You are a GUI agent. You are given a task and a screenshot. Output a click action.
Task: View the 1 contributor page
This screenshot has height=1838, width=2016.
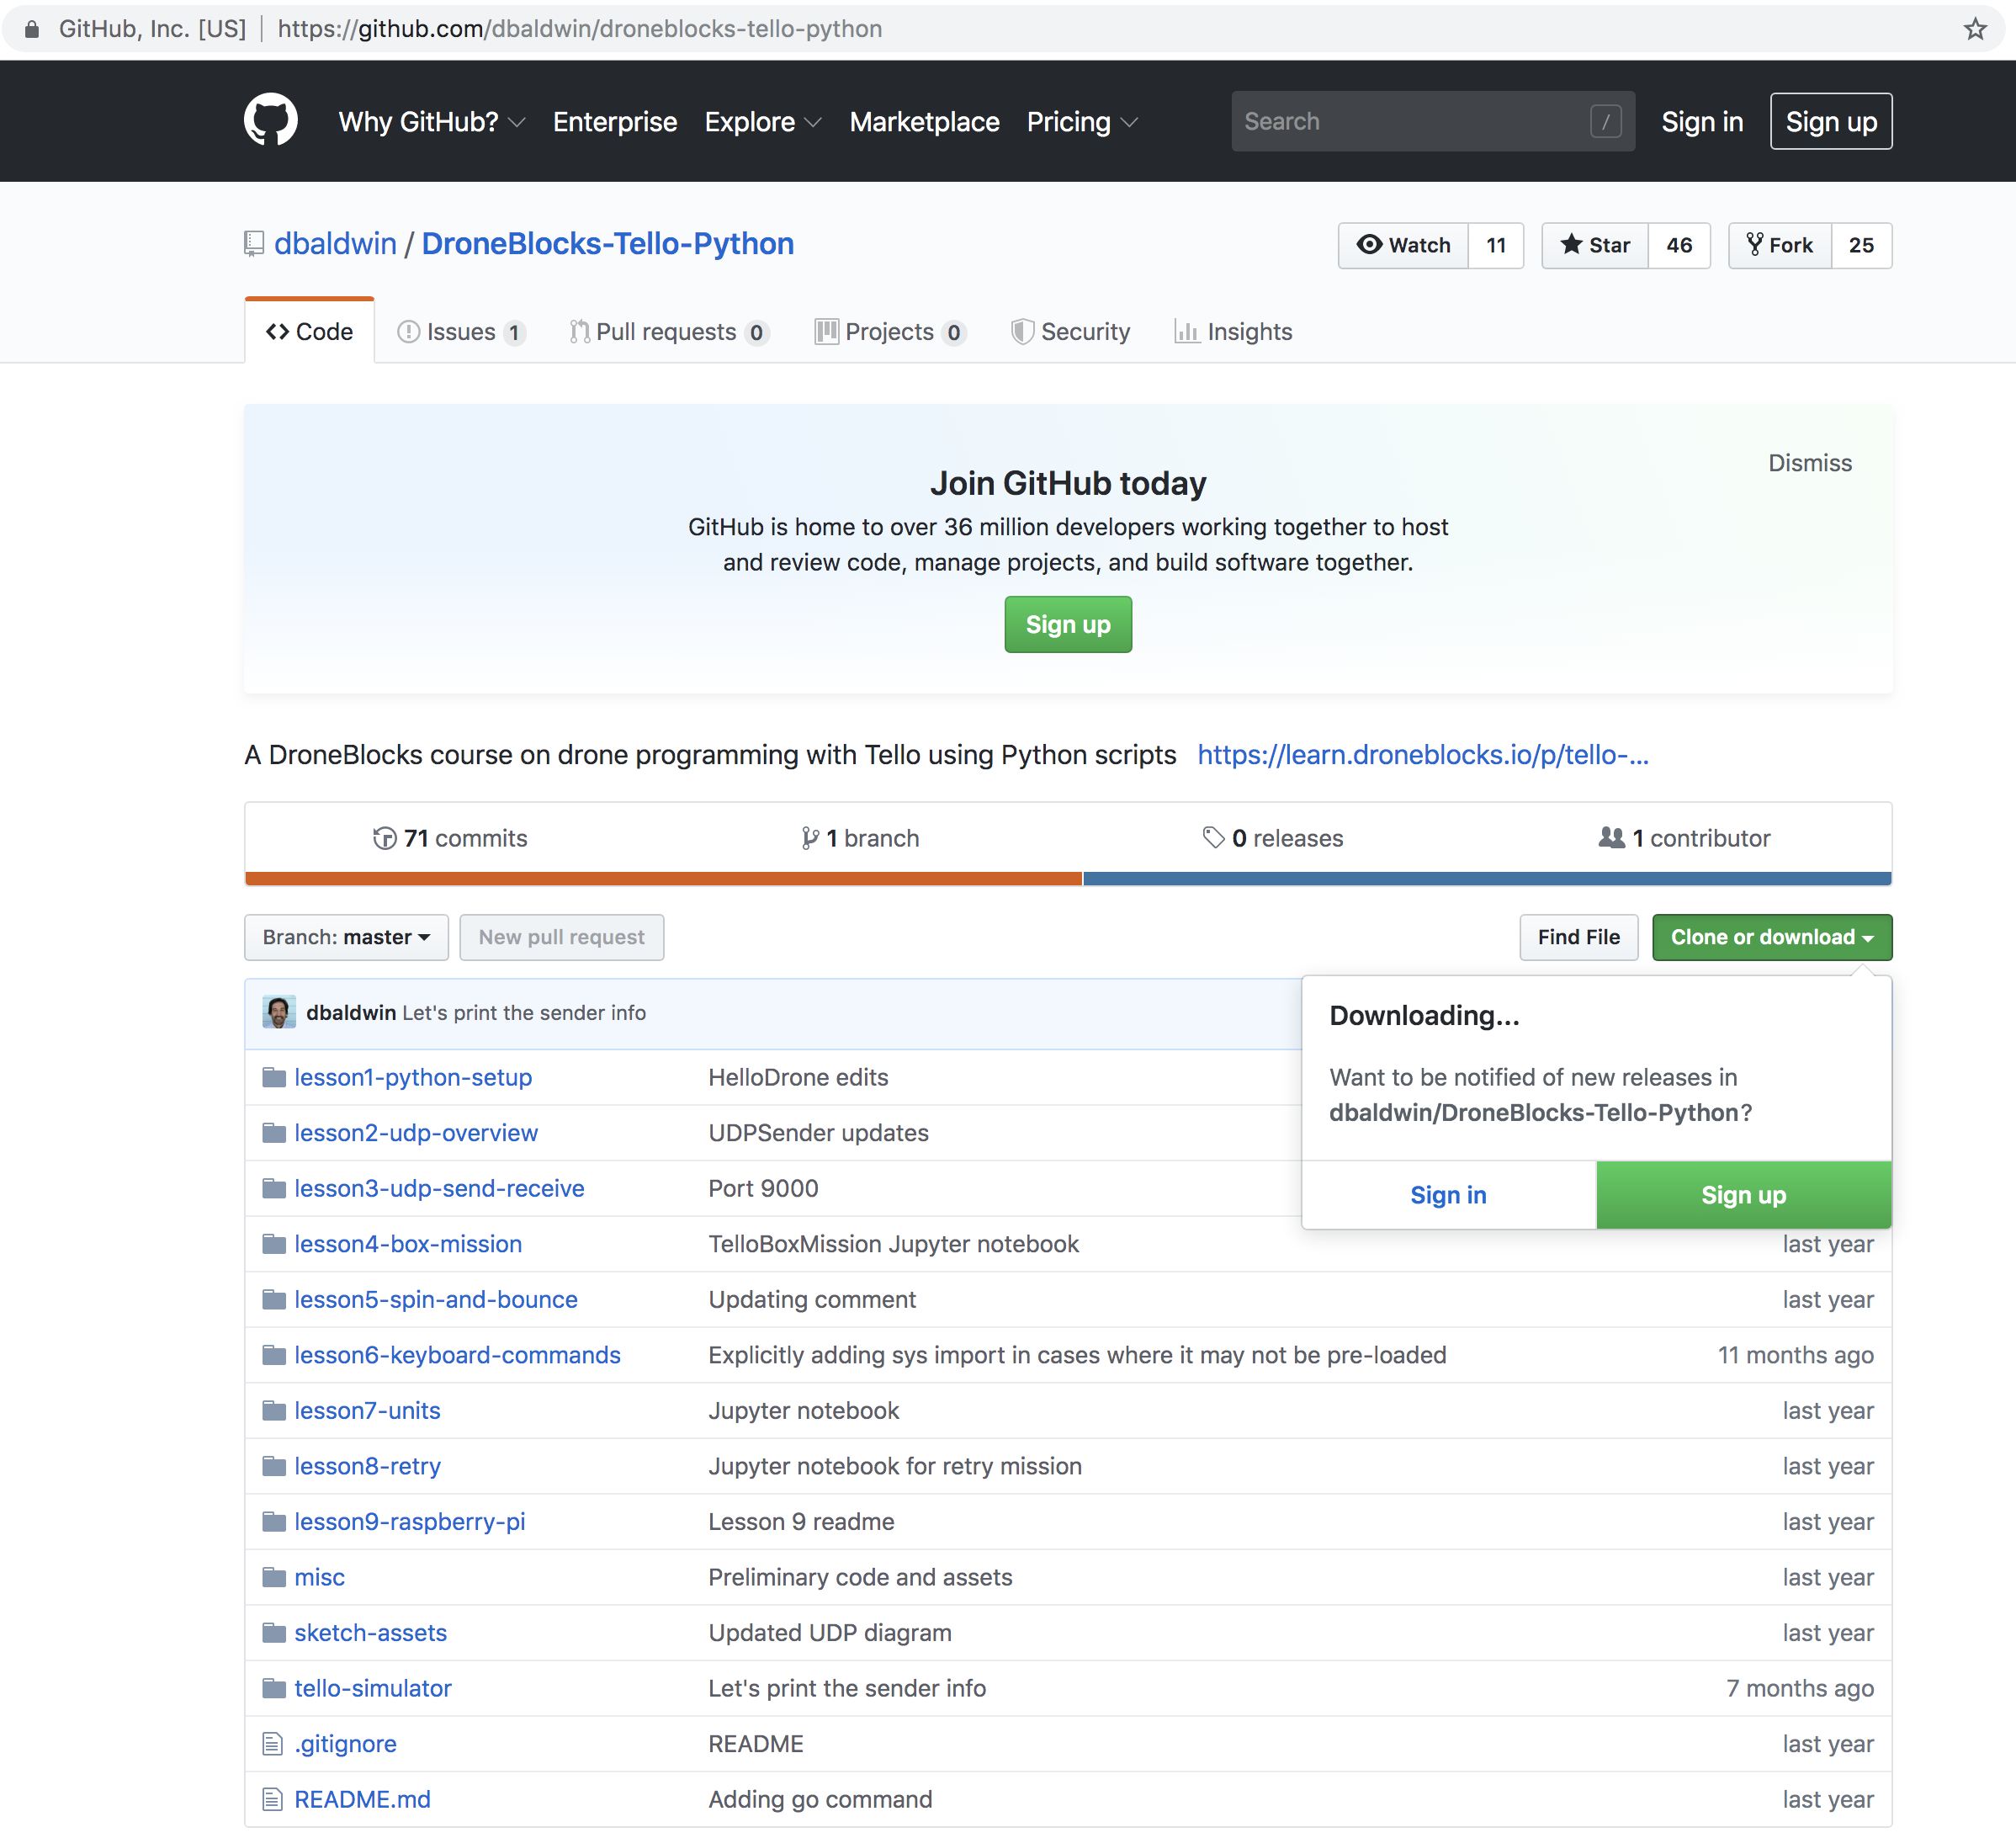tap(1685, 838)
